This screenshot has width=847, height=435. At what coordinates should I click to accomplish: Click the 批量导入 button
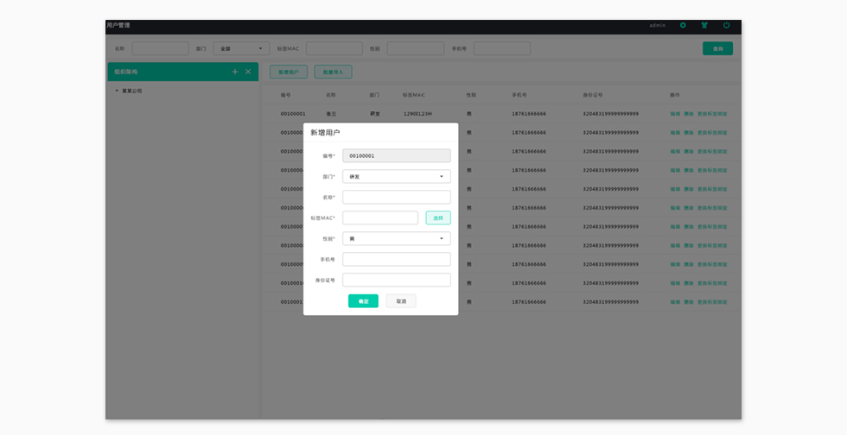[x=333, y=72]
